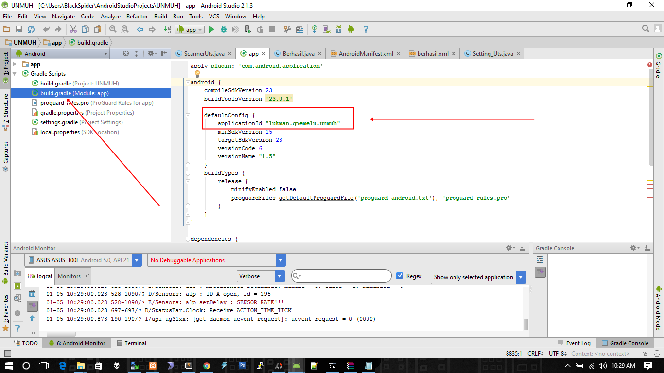Viewport: 664px width, 373px height.
Task: Click the Help question mark toolbar icon
Action: (x=366, y=29)
